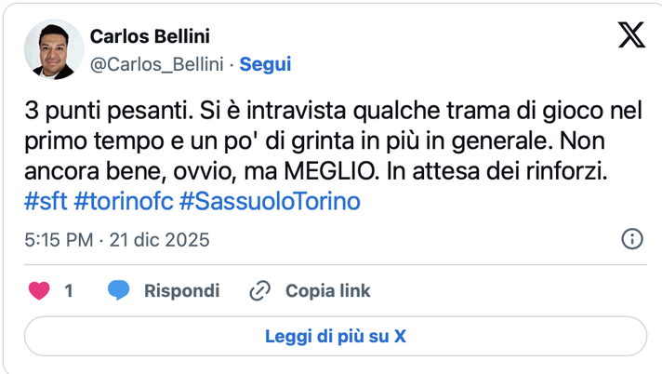Open the @Carlos_Bellini handle link
Screen dimensions: 662x374
(158, 64)
